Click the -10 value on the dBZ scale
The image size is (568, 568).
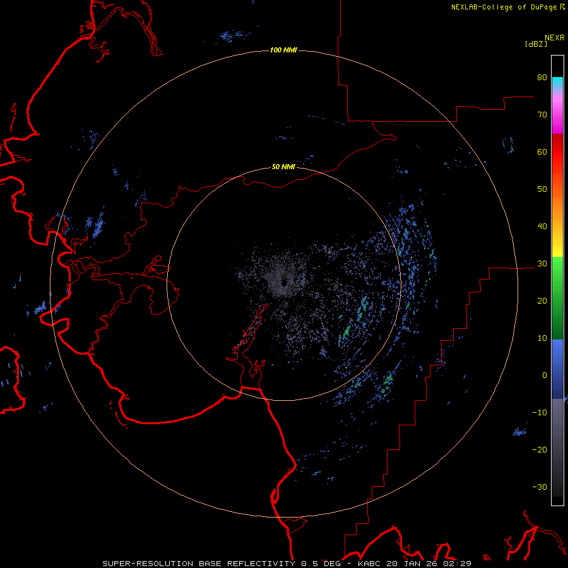(540, 413)
